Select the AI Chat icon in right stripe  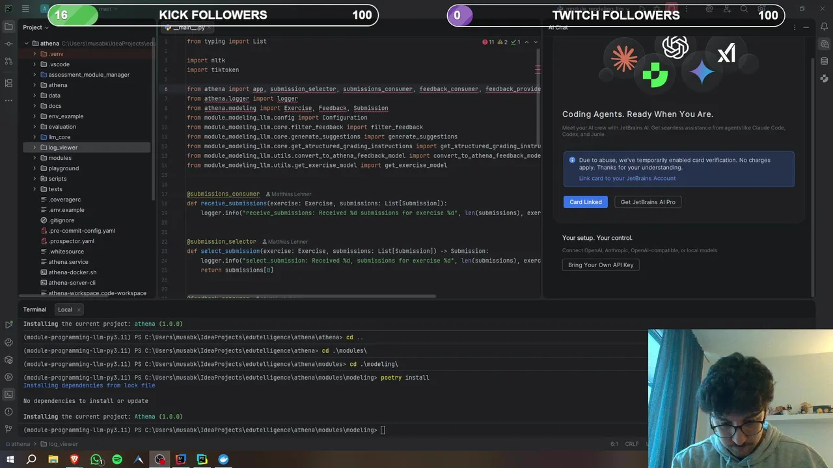[825, 44]
